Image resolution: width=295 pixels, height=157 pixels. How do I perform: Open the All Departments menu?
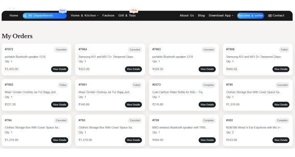pyautogui.click(x=44, y=16)
